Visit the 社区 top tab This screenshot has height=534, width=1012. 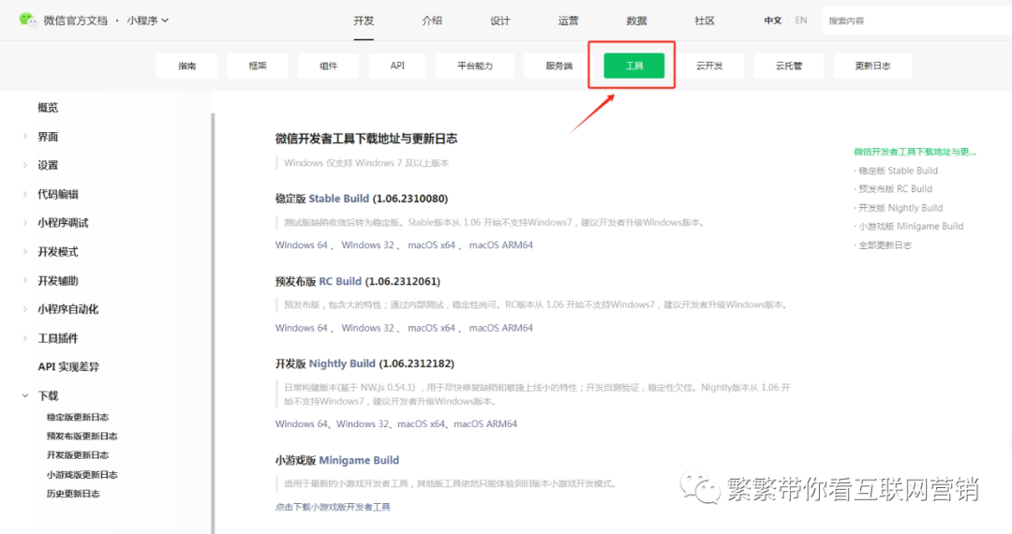pos(704,21)
